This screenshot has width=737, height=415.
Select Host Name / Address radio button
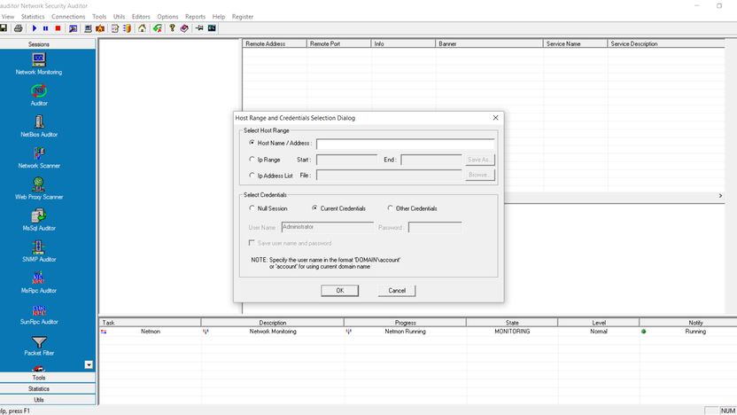pos(252,143)
